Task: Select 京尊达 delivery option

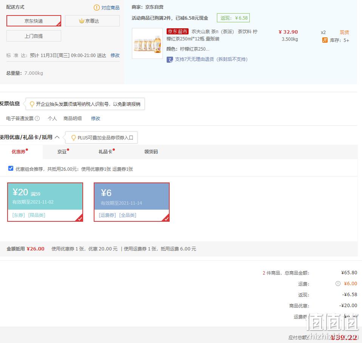Action: pyautogui.click(x=92, y=21)
